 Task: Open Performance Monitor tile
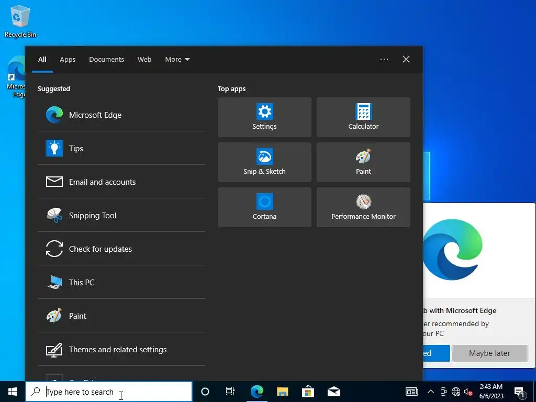[363, 207]
